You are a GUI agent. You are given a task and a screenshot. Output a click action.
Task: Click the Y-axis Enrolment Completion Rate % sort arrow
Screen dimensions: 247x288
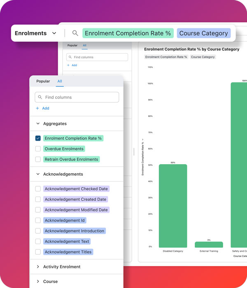143,140
